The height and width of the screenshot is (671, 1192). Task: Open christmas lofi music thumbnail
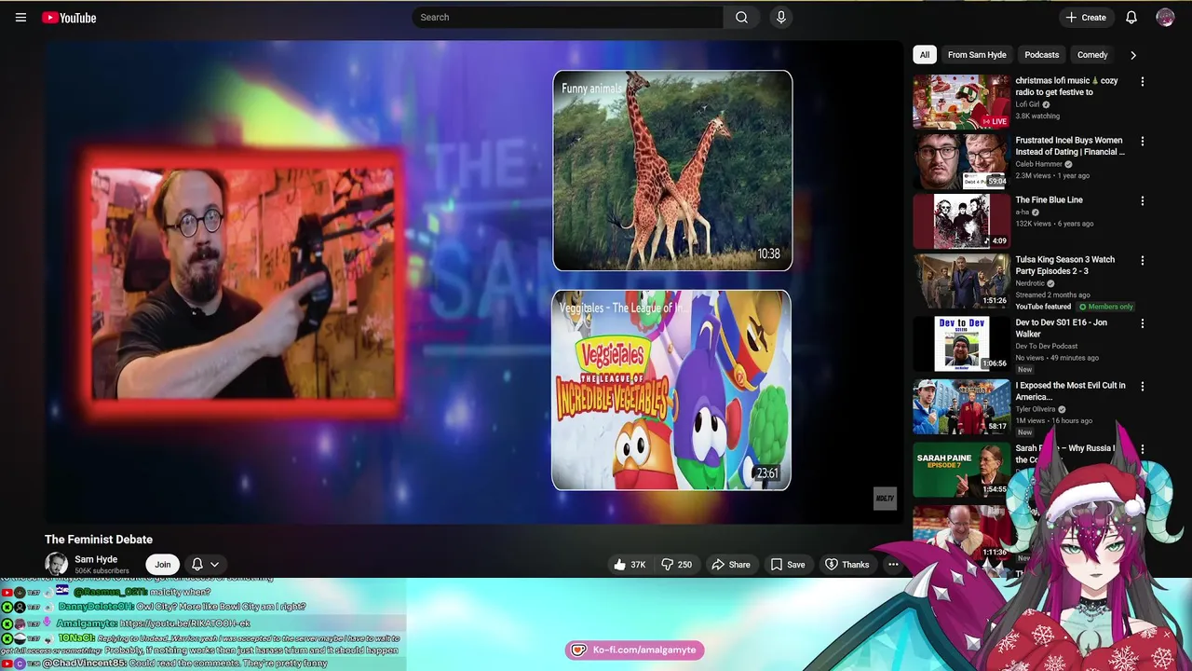coord(961,102)
